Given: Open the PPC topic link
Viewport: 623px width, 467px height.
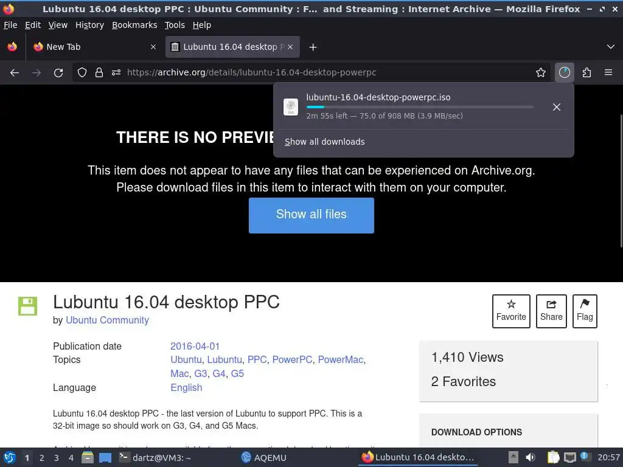Looking at the screenshot, I should click(x=257, y=359).
